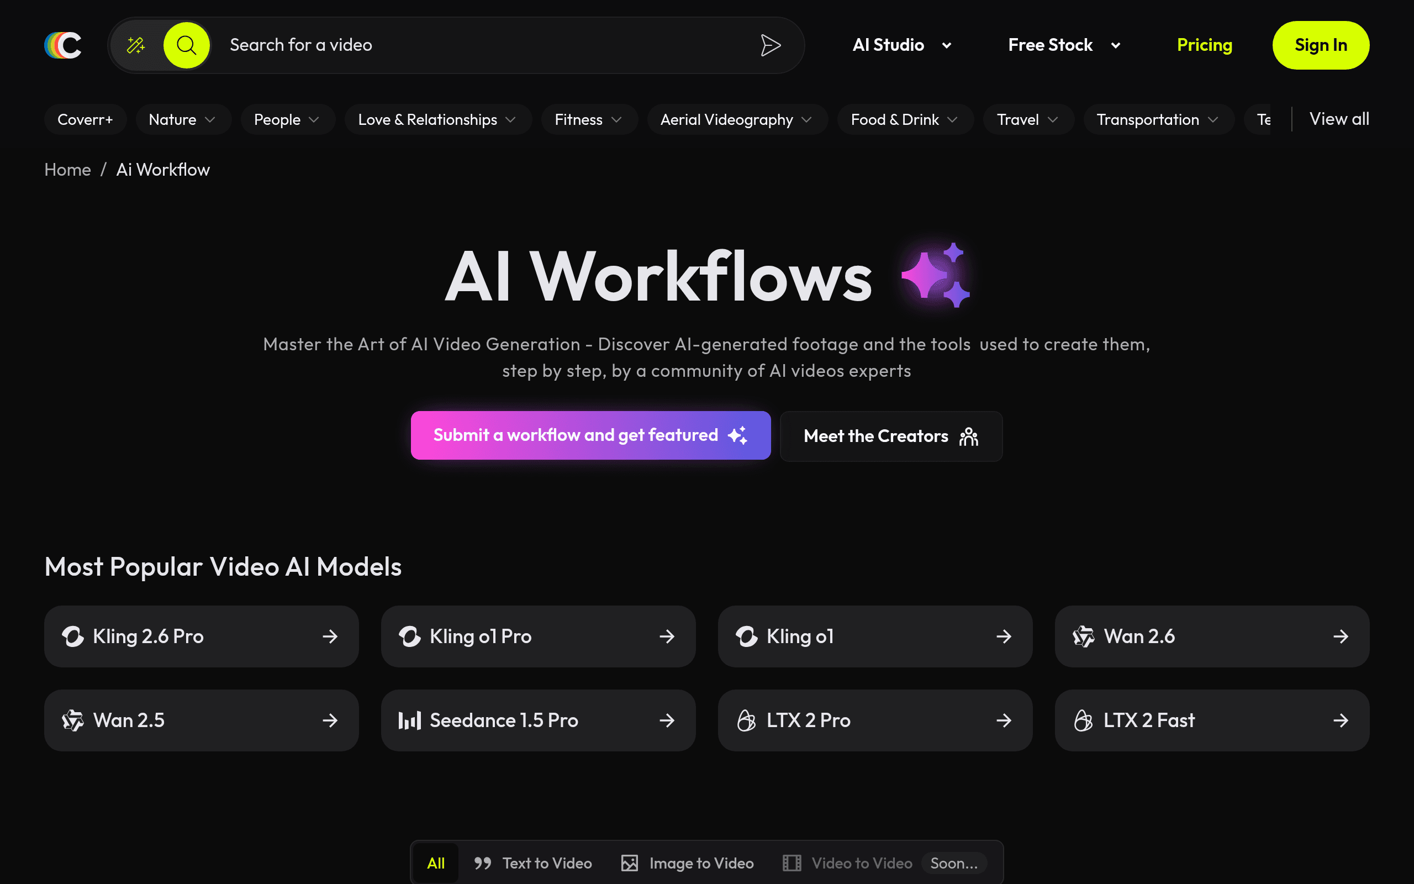Click the Kling o1 logo icon
1414x884 pixels.
(x=747, y=636)
